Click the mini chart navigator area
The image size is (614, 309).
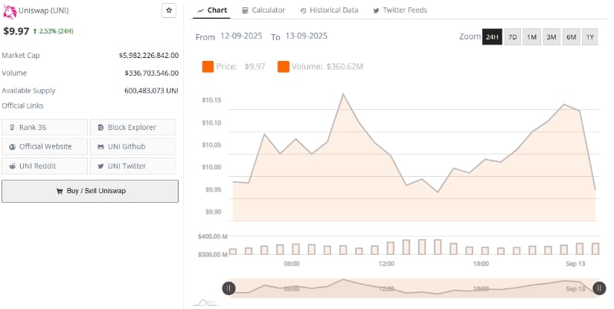click(x=414, y=288)
